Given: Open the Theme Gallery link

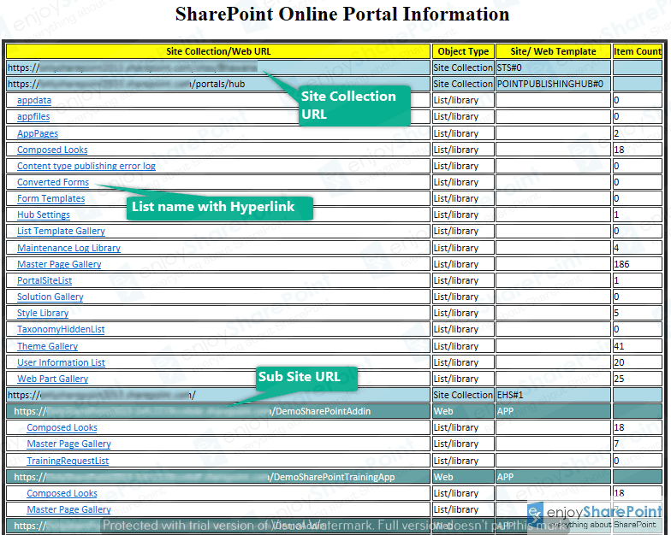Looking at the screenshot, I should pyautogui.click(x=48, y=346).
